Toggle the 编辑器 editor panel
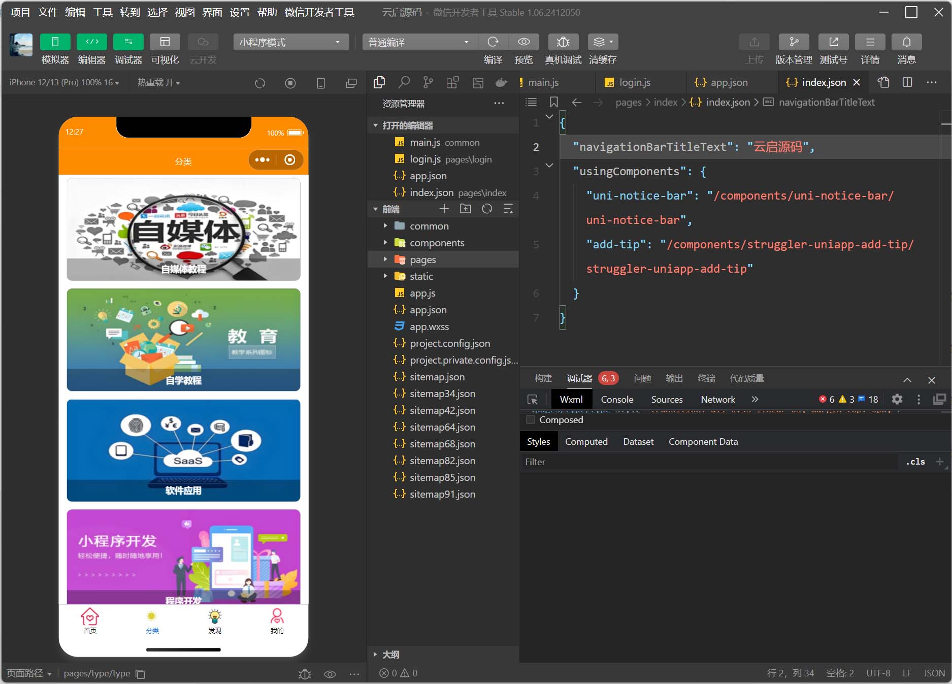 click(91, 42)
